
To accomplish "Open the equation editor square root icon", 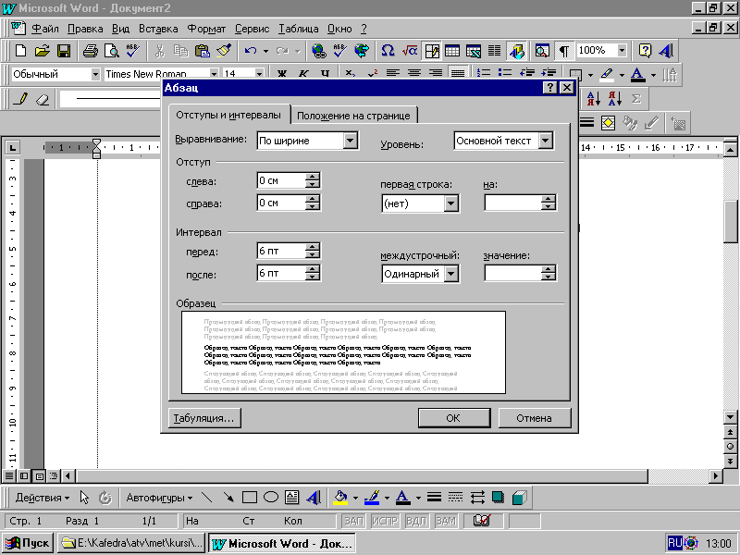I will click(x=410, y=51).
